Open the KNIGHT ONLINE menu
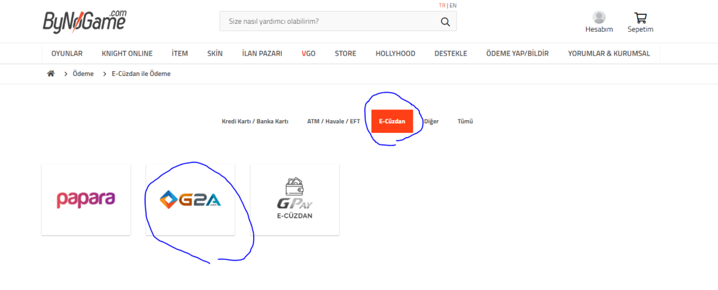This screenshot has height=290, width=718. coord(127,53)
